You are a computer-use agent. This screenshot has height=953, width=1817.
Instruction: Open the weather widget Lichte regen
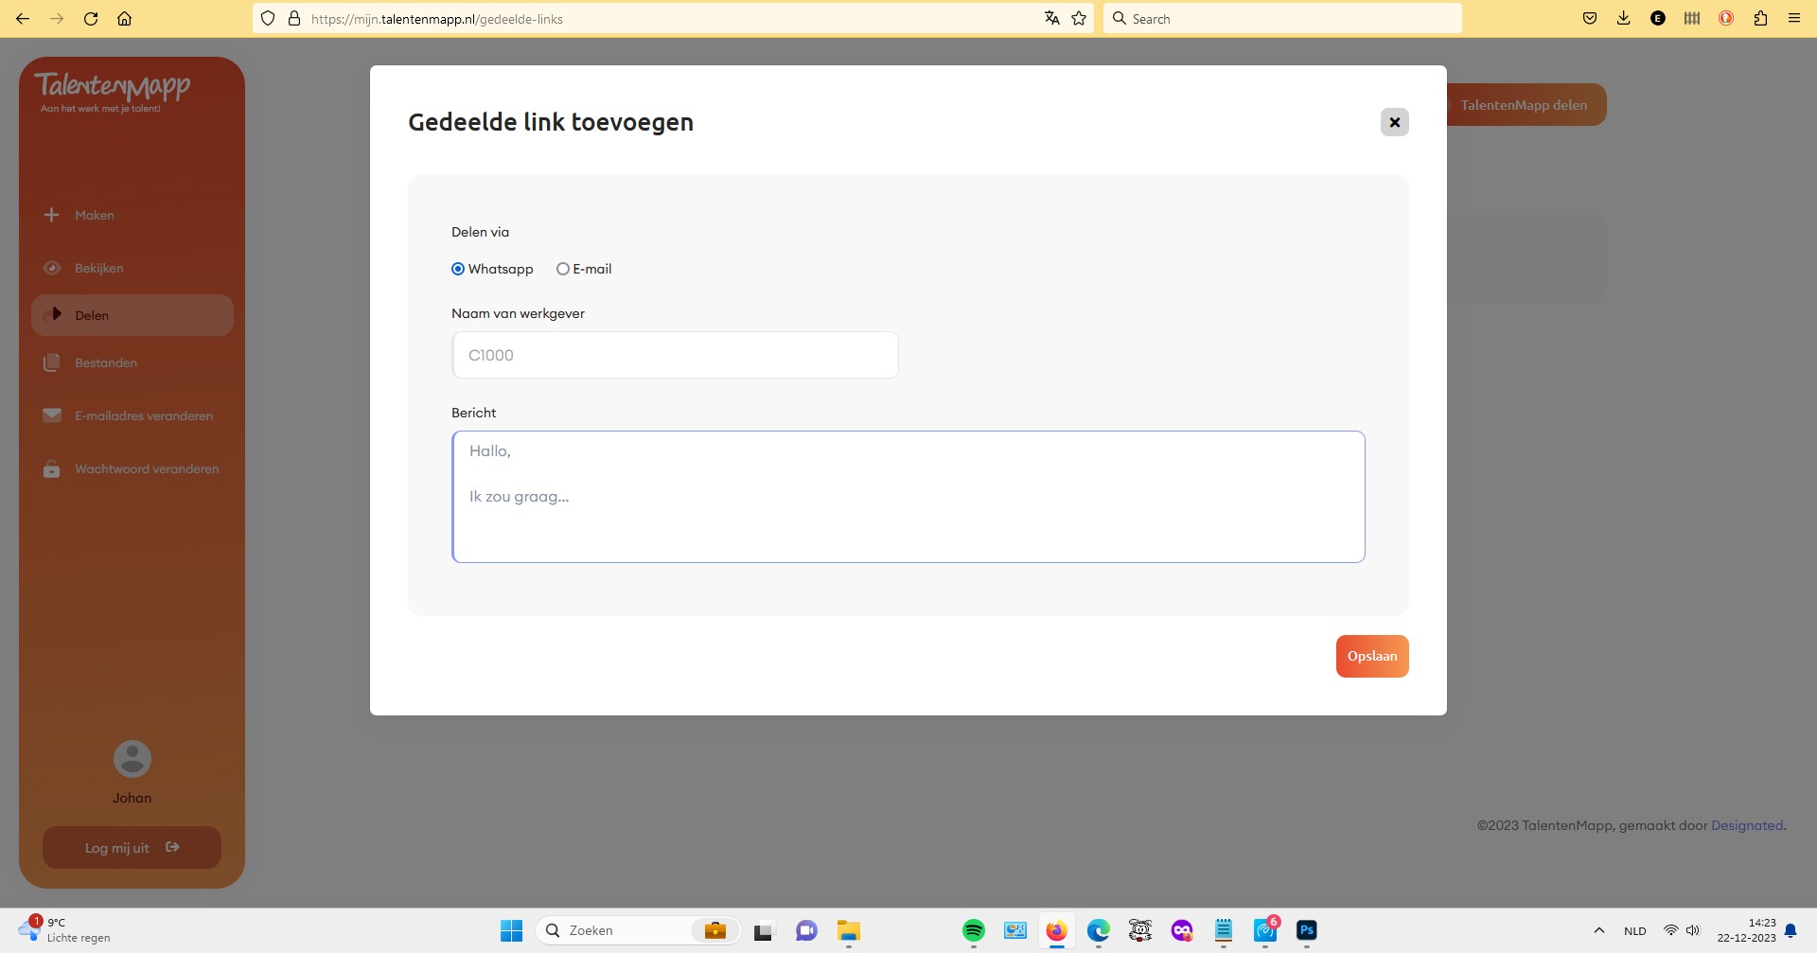click(64, 930)
